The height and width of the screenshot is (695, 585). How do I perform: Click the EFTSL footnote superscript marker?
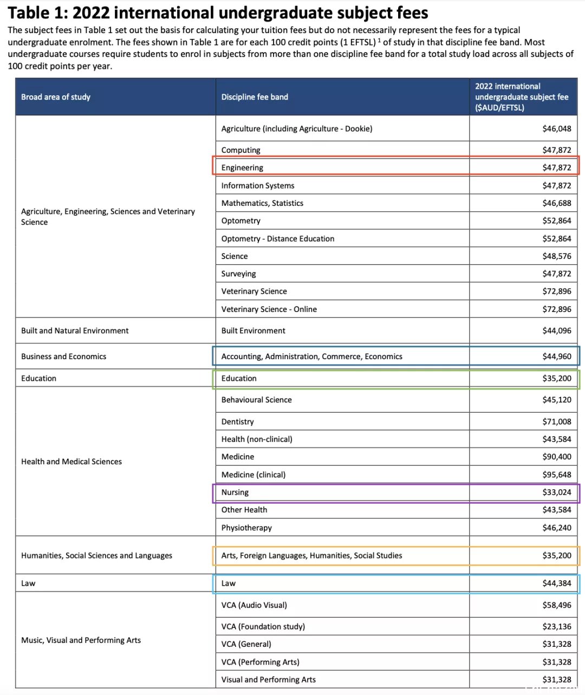click(380, 40)
